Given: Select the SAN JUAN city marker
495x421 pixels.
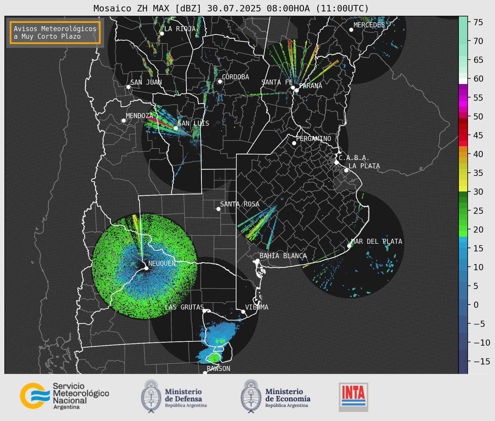Looking at the screenshot, I should point(128,87).
